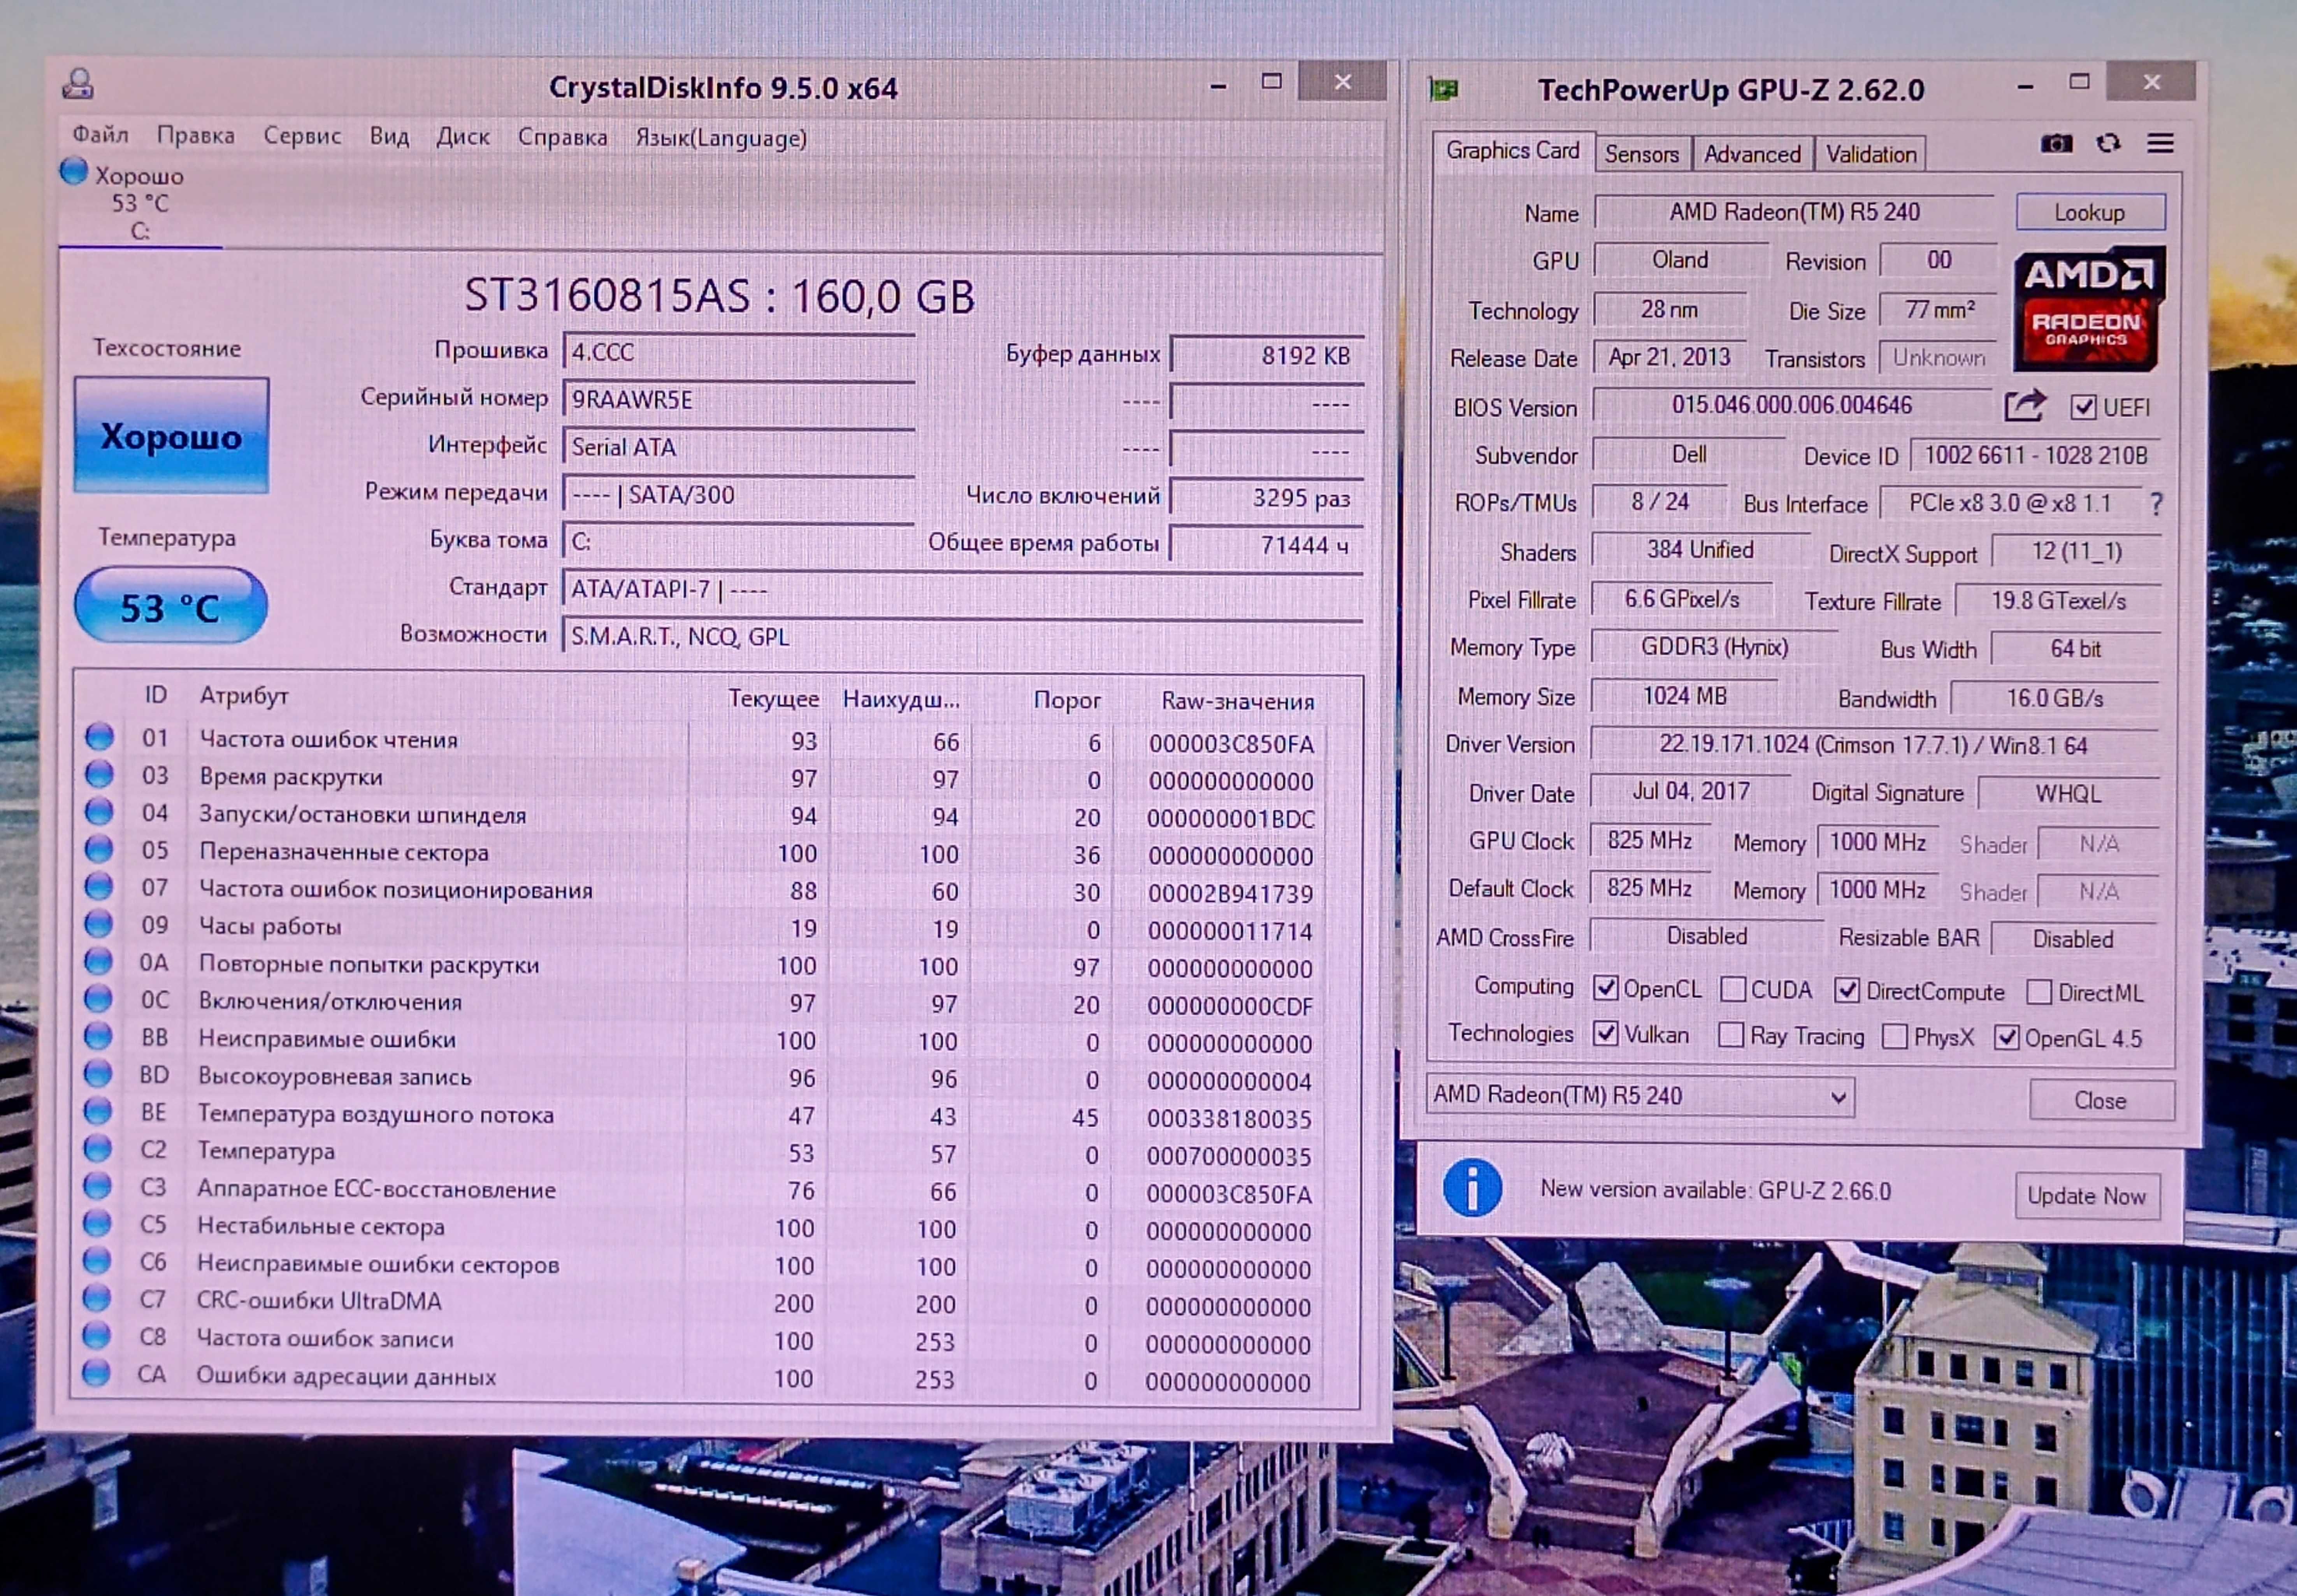Screen dimensions: 2297x1596
Task: Click the Порог column header
Action: point(1067,700)
